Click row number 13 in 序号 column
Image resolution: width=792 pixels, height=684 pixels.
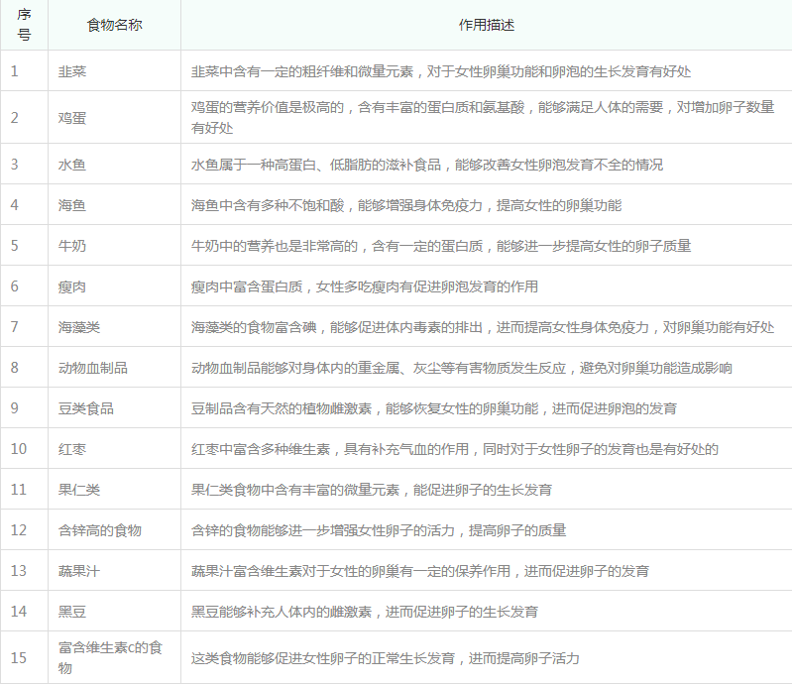(19, 571)
